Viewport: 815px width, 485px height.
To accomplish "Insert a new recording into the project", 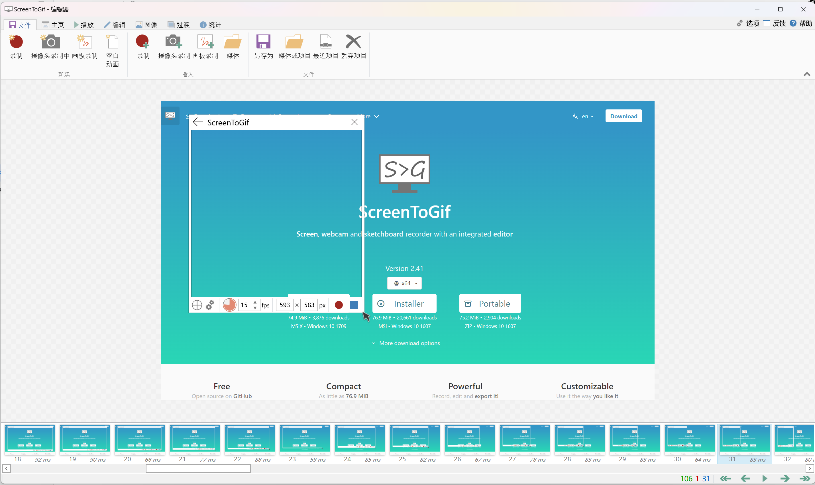I will pyautogui.click(x=142, y=46).
